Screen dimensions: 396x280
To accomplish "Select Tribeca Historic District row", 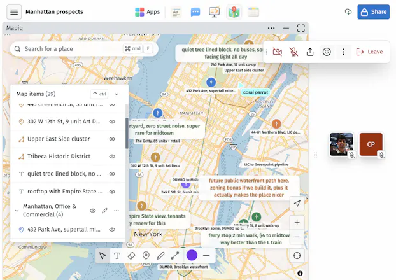I will (67, 157).
